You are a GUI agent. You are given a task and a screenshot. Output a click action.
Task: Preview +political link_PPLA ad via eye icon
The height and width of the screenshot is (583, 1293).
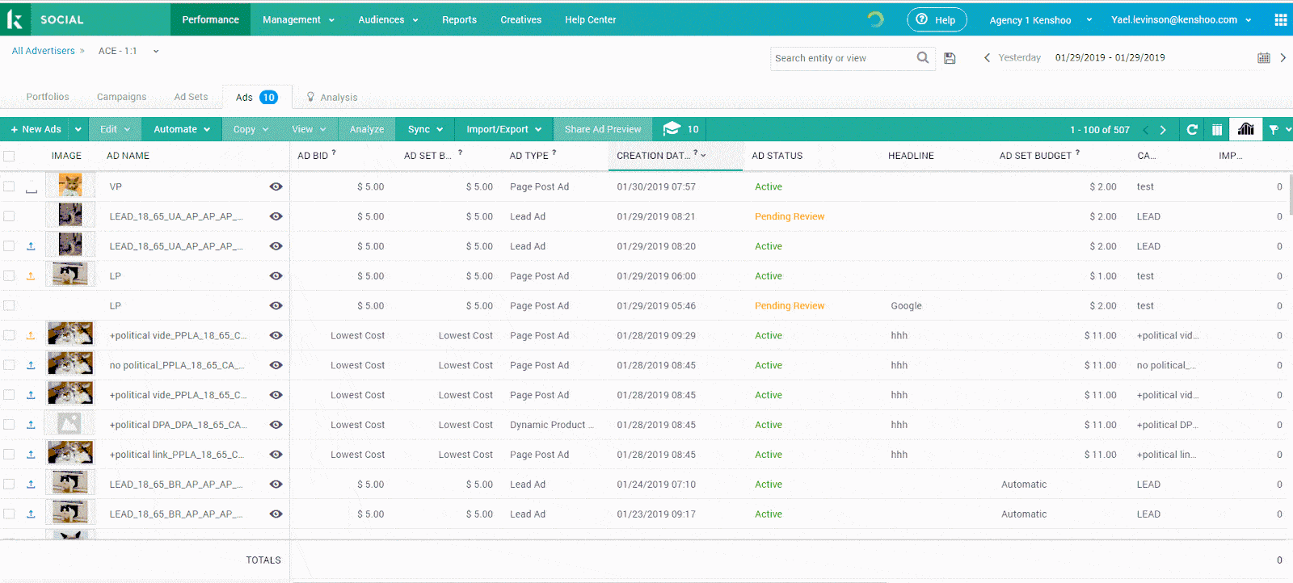tap(276, 455)
